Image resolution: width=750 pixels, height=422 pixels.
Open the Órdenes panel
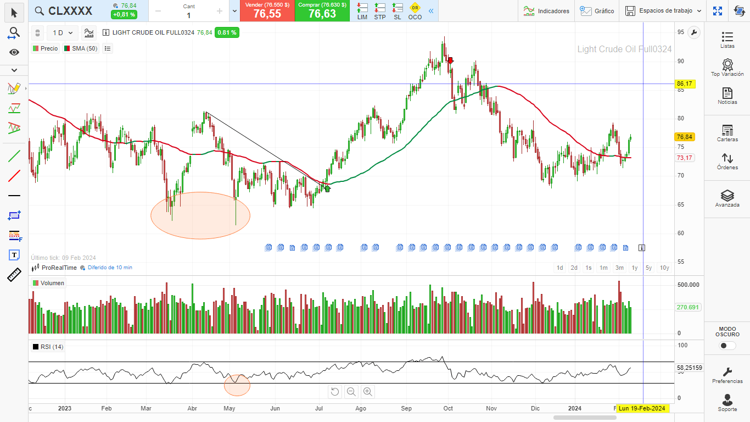pos(727,162)
